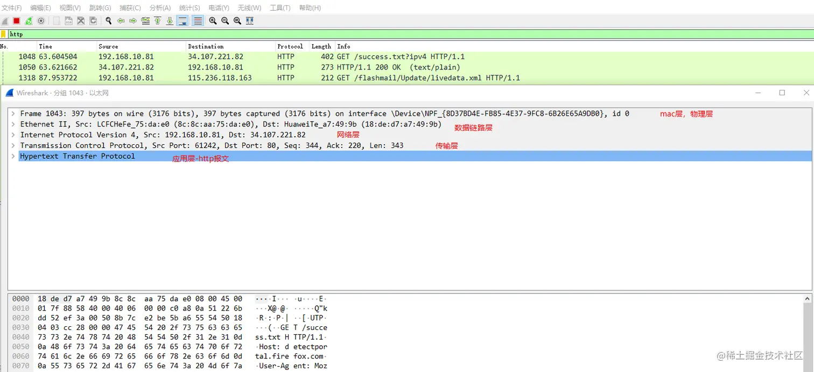Select the Ethernet II detail row text
This screenshot has height=372, width=814.
[230, 124]
